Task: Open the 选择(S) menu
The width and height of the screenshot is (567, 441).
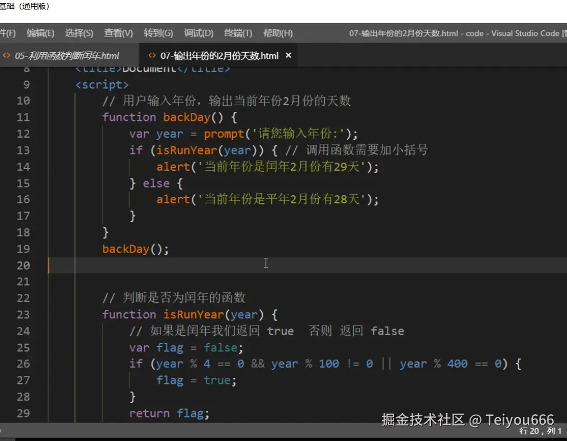Action: (x=79, y=33)
